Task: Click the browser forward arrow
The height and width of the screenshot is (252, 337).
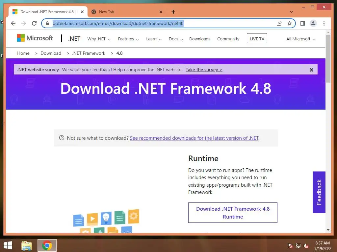Action: click(24, 23)
